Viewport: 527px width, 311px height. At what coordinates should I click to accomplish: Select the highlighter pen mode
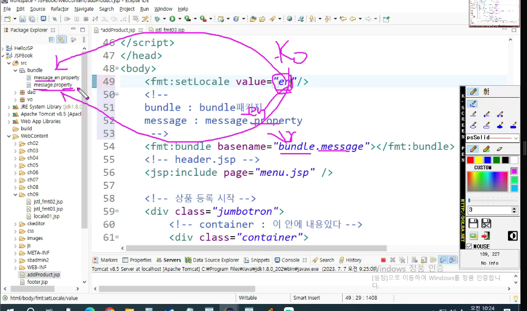tap(486, 149)
